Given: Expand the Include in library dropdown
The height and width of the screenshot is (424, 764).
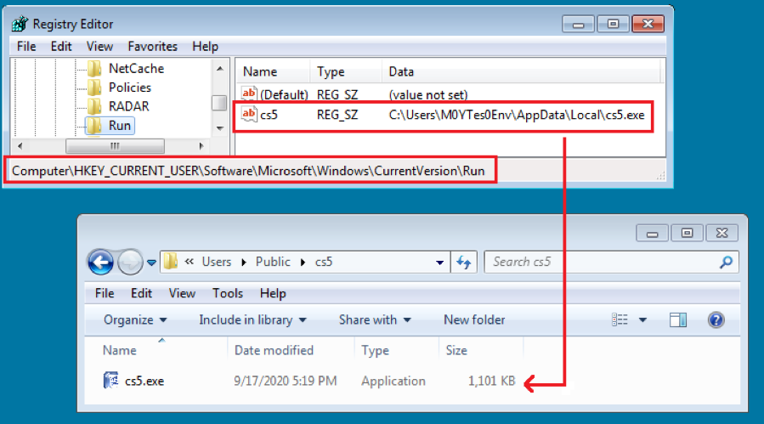Looking at the screenshot, I should (x=252, y=320).
